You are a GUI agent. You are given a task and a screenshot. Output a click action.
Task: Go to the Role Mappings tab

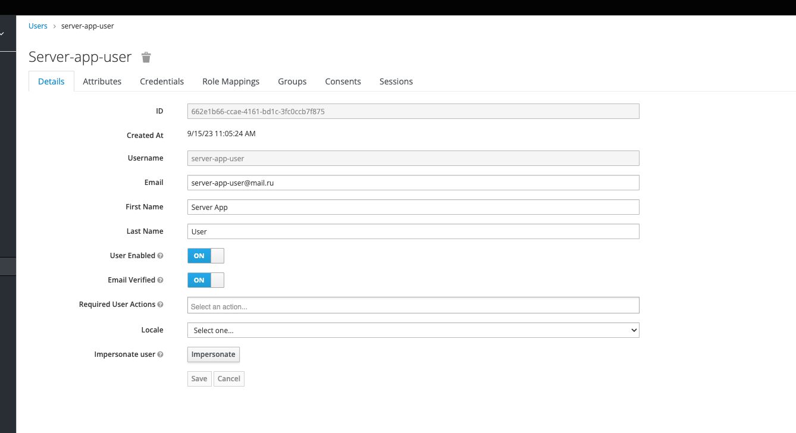(x=231, y=81)
